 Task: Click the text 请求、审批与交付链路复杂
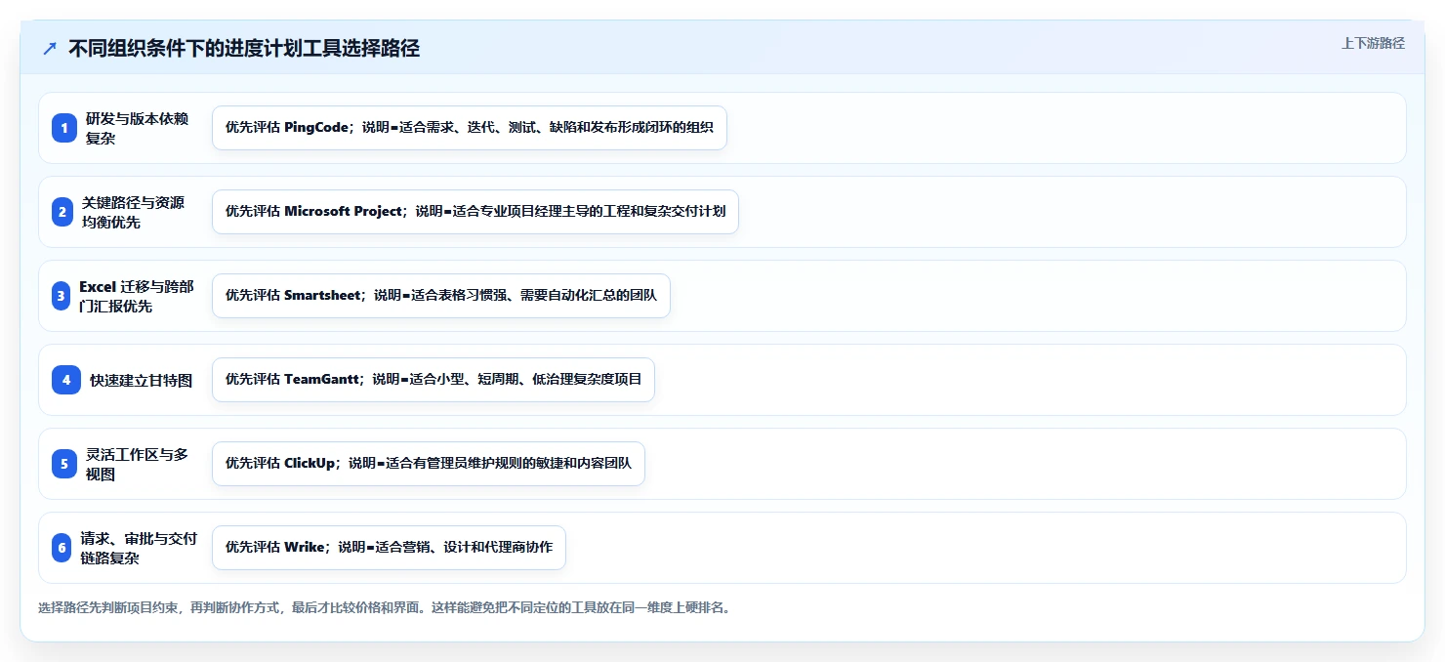point(139,548)
